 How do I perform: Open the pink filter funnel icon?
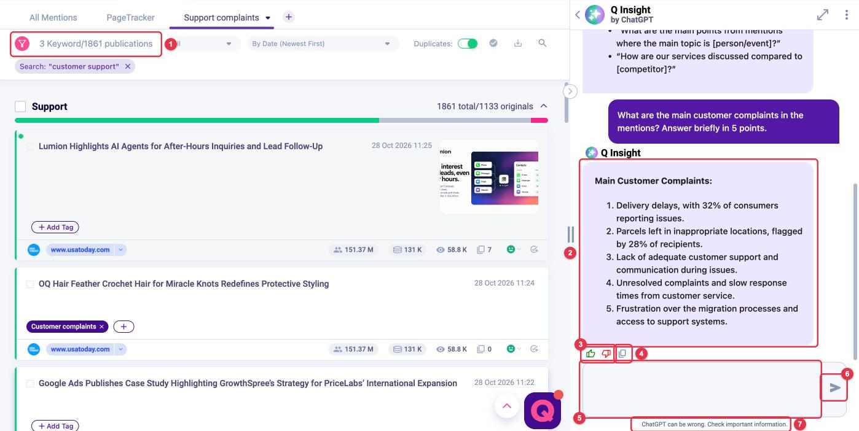pos(22,44)
